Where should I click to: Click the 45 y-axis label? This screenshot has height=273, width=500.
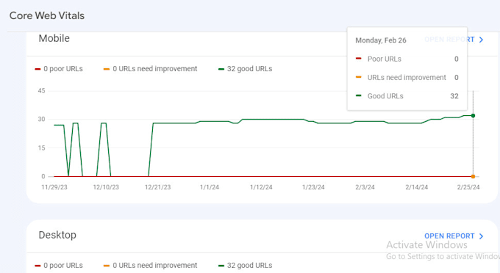(41, 91)
